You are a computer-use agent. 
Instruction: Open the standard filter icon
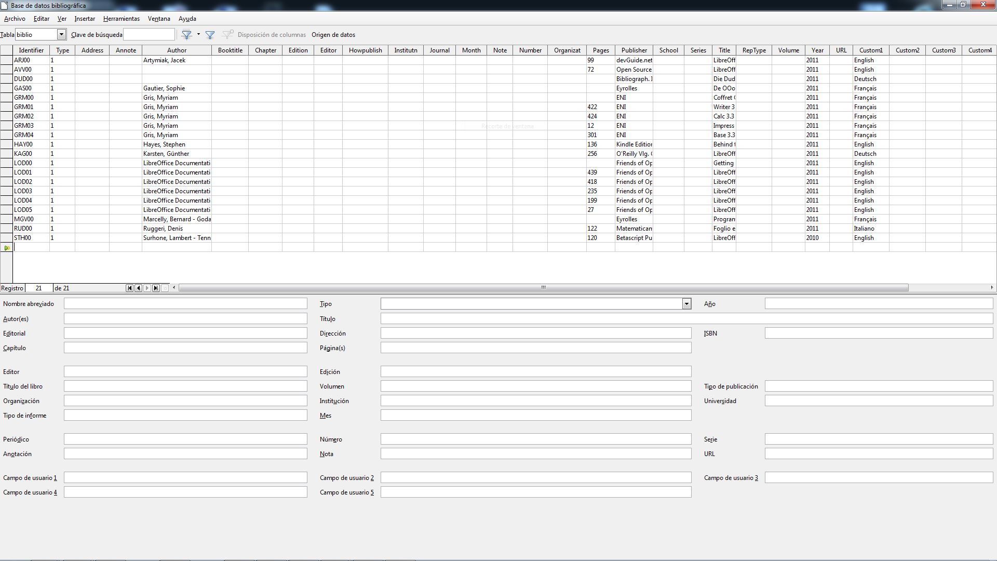[x=210, y=35]
